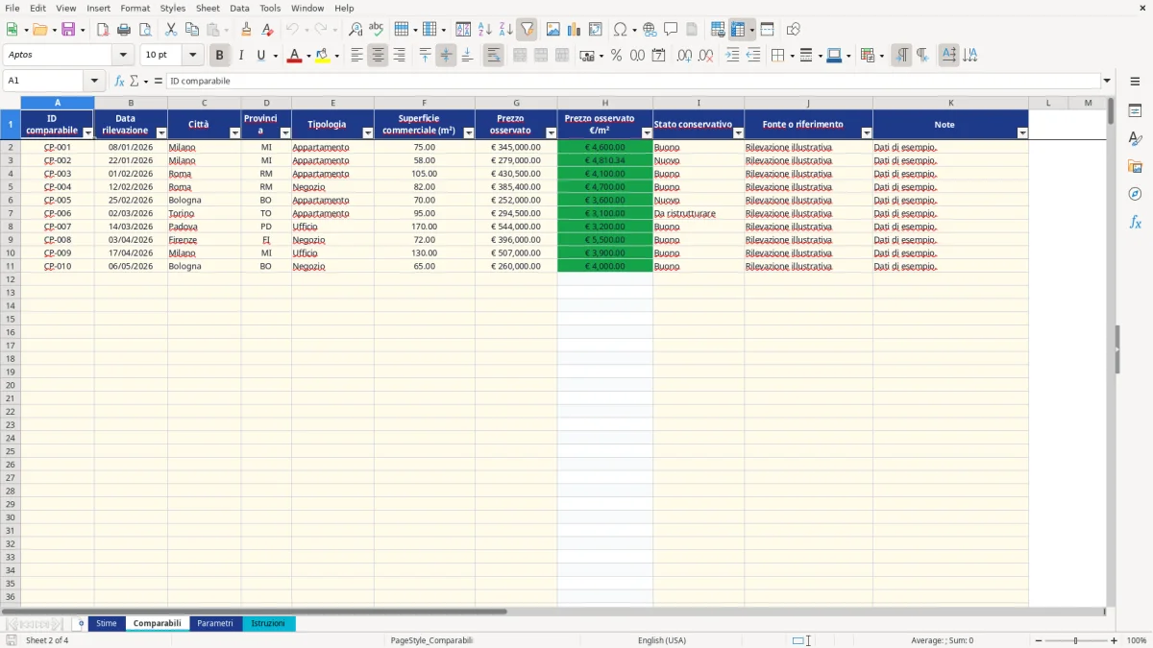Expand the Name Box dropdown
1153x648 pixels.
94,82
